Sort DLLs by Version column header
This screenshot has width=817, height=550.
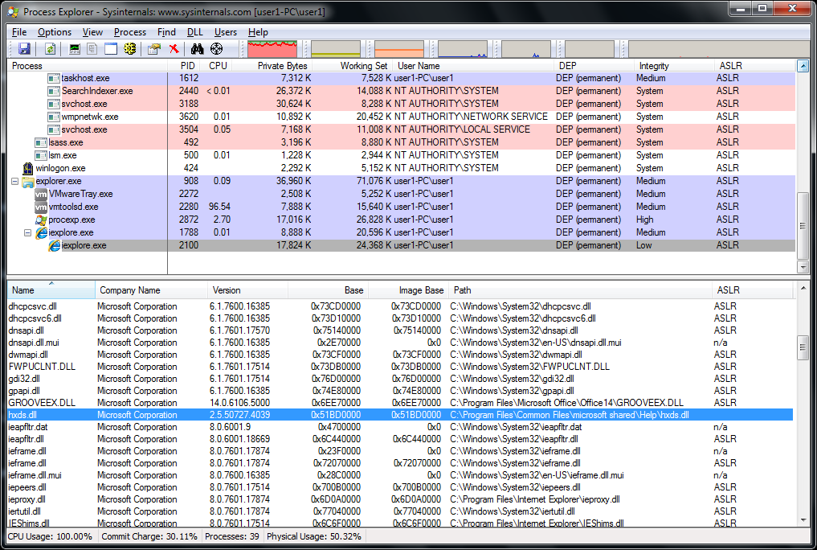tap(247, 290)
